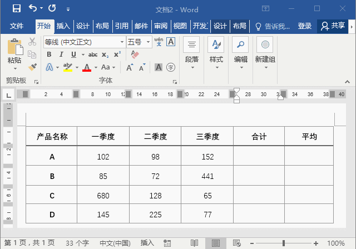The width and height of the screenshot is (356, 249).
Task: Switch to Read Mode view icon
Action: [x=194, y=243]
